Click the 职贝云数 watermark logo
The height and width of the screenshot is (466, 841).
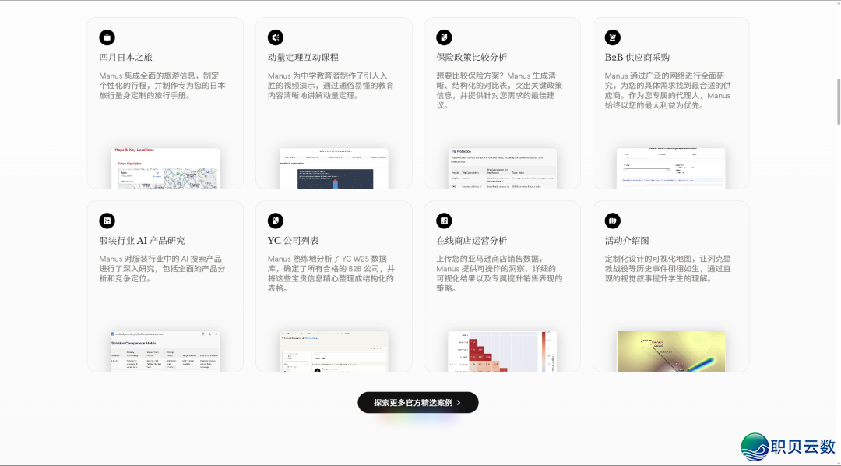point(788,447)
